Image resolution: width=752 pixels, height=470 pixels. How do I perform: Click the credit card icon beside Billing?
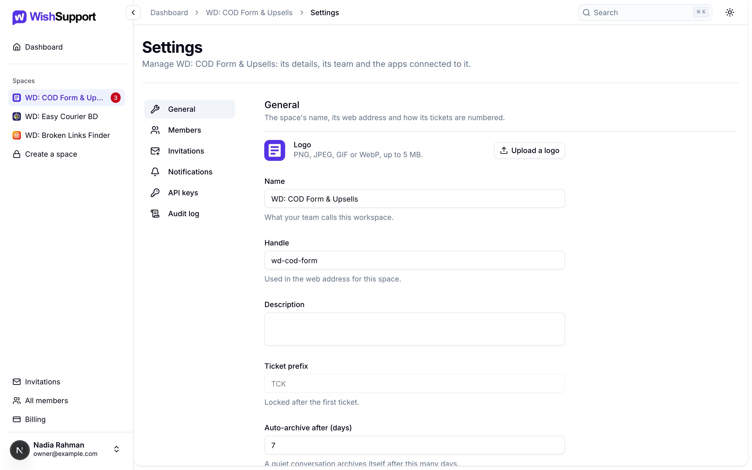[x=17, y=419]
